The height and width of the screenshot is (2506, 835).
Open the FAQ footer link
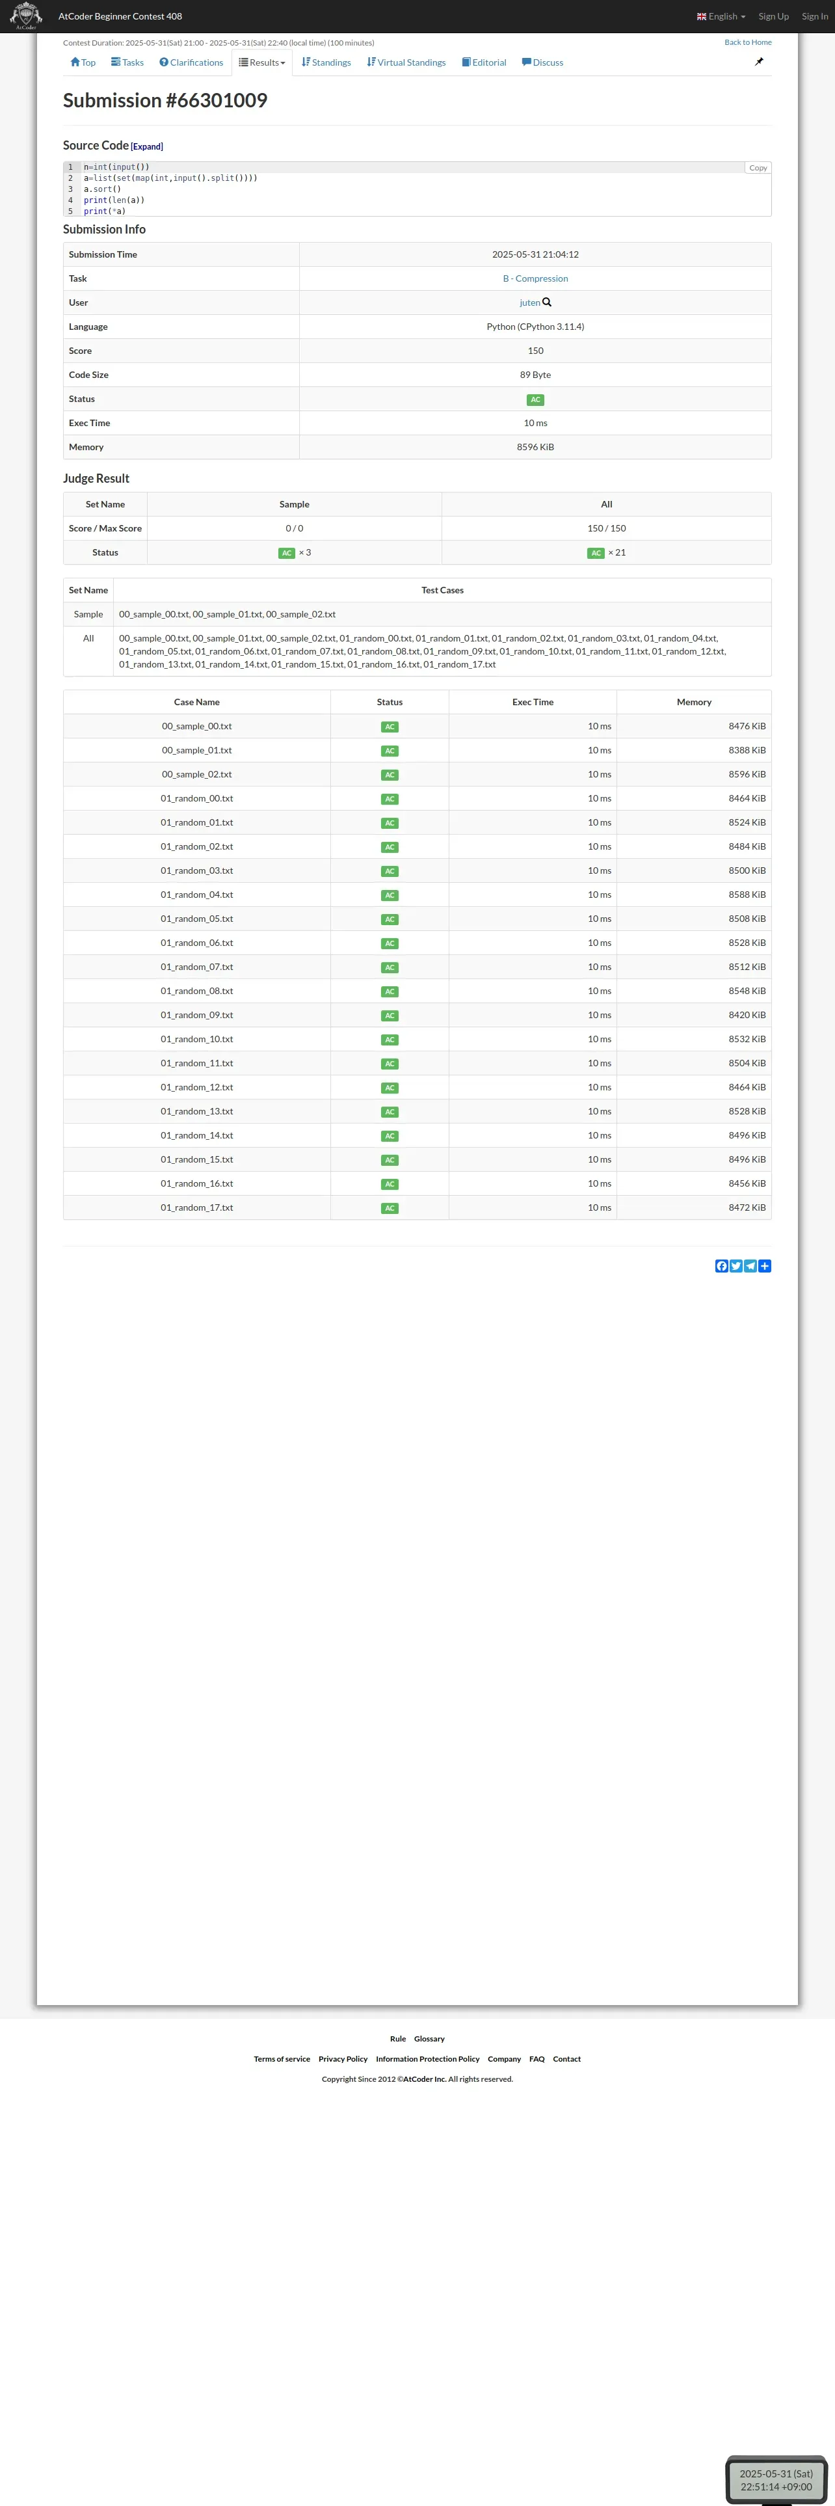pyautogui.click(x=537, y=2058)
